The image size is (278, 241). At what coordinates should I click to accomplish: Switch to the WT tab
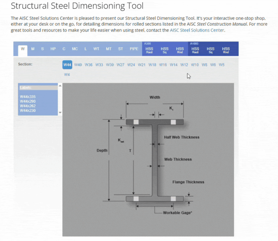(x=96, y=49)
